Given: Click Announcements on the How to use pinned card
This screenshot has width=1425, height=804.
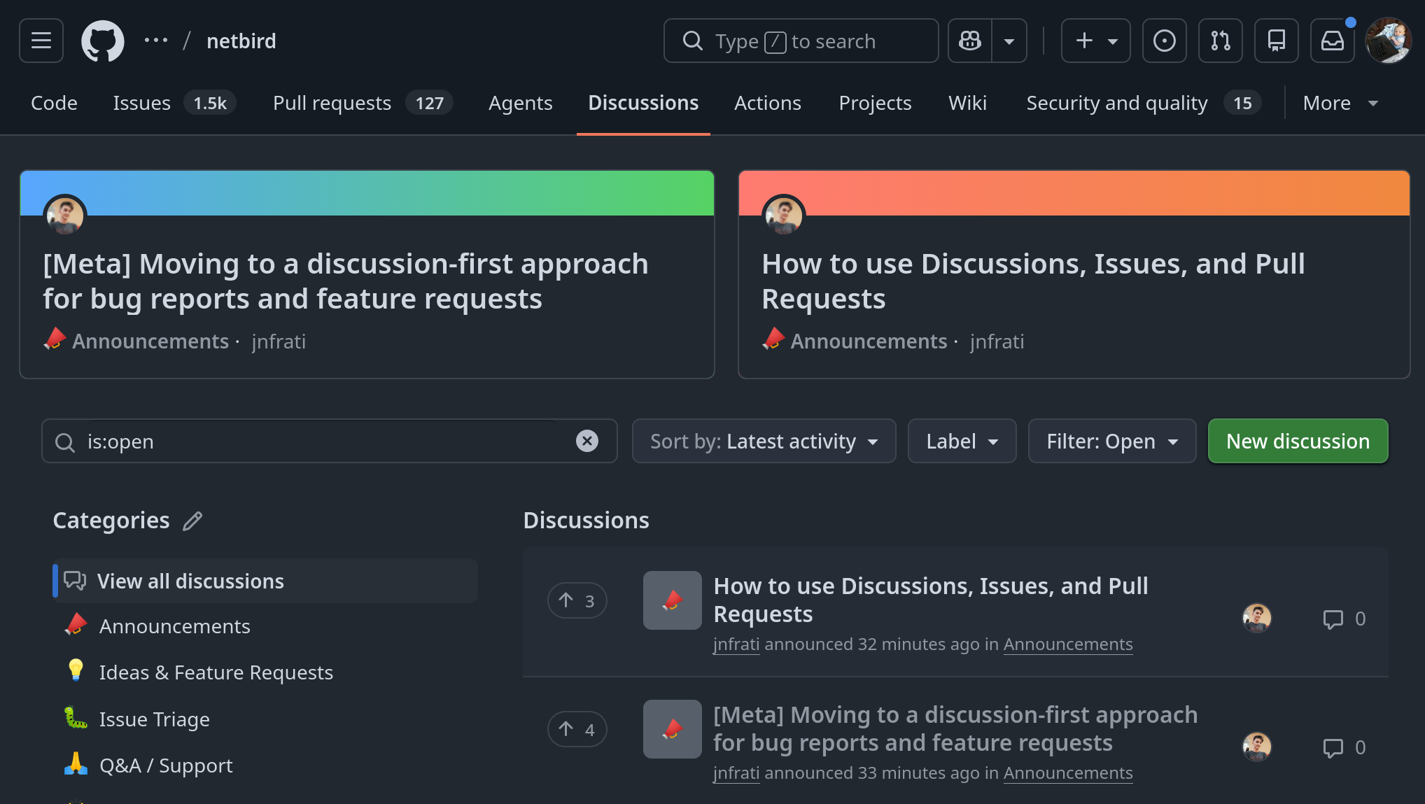Looking at the screenshot, I should [869, 341].
